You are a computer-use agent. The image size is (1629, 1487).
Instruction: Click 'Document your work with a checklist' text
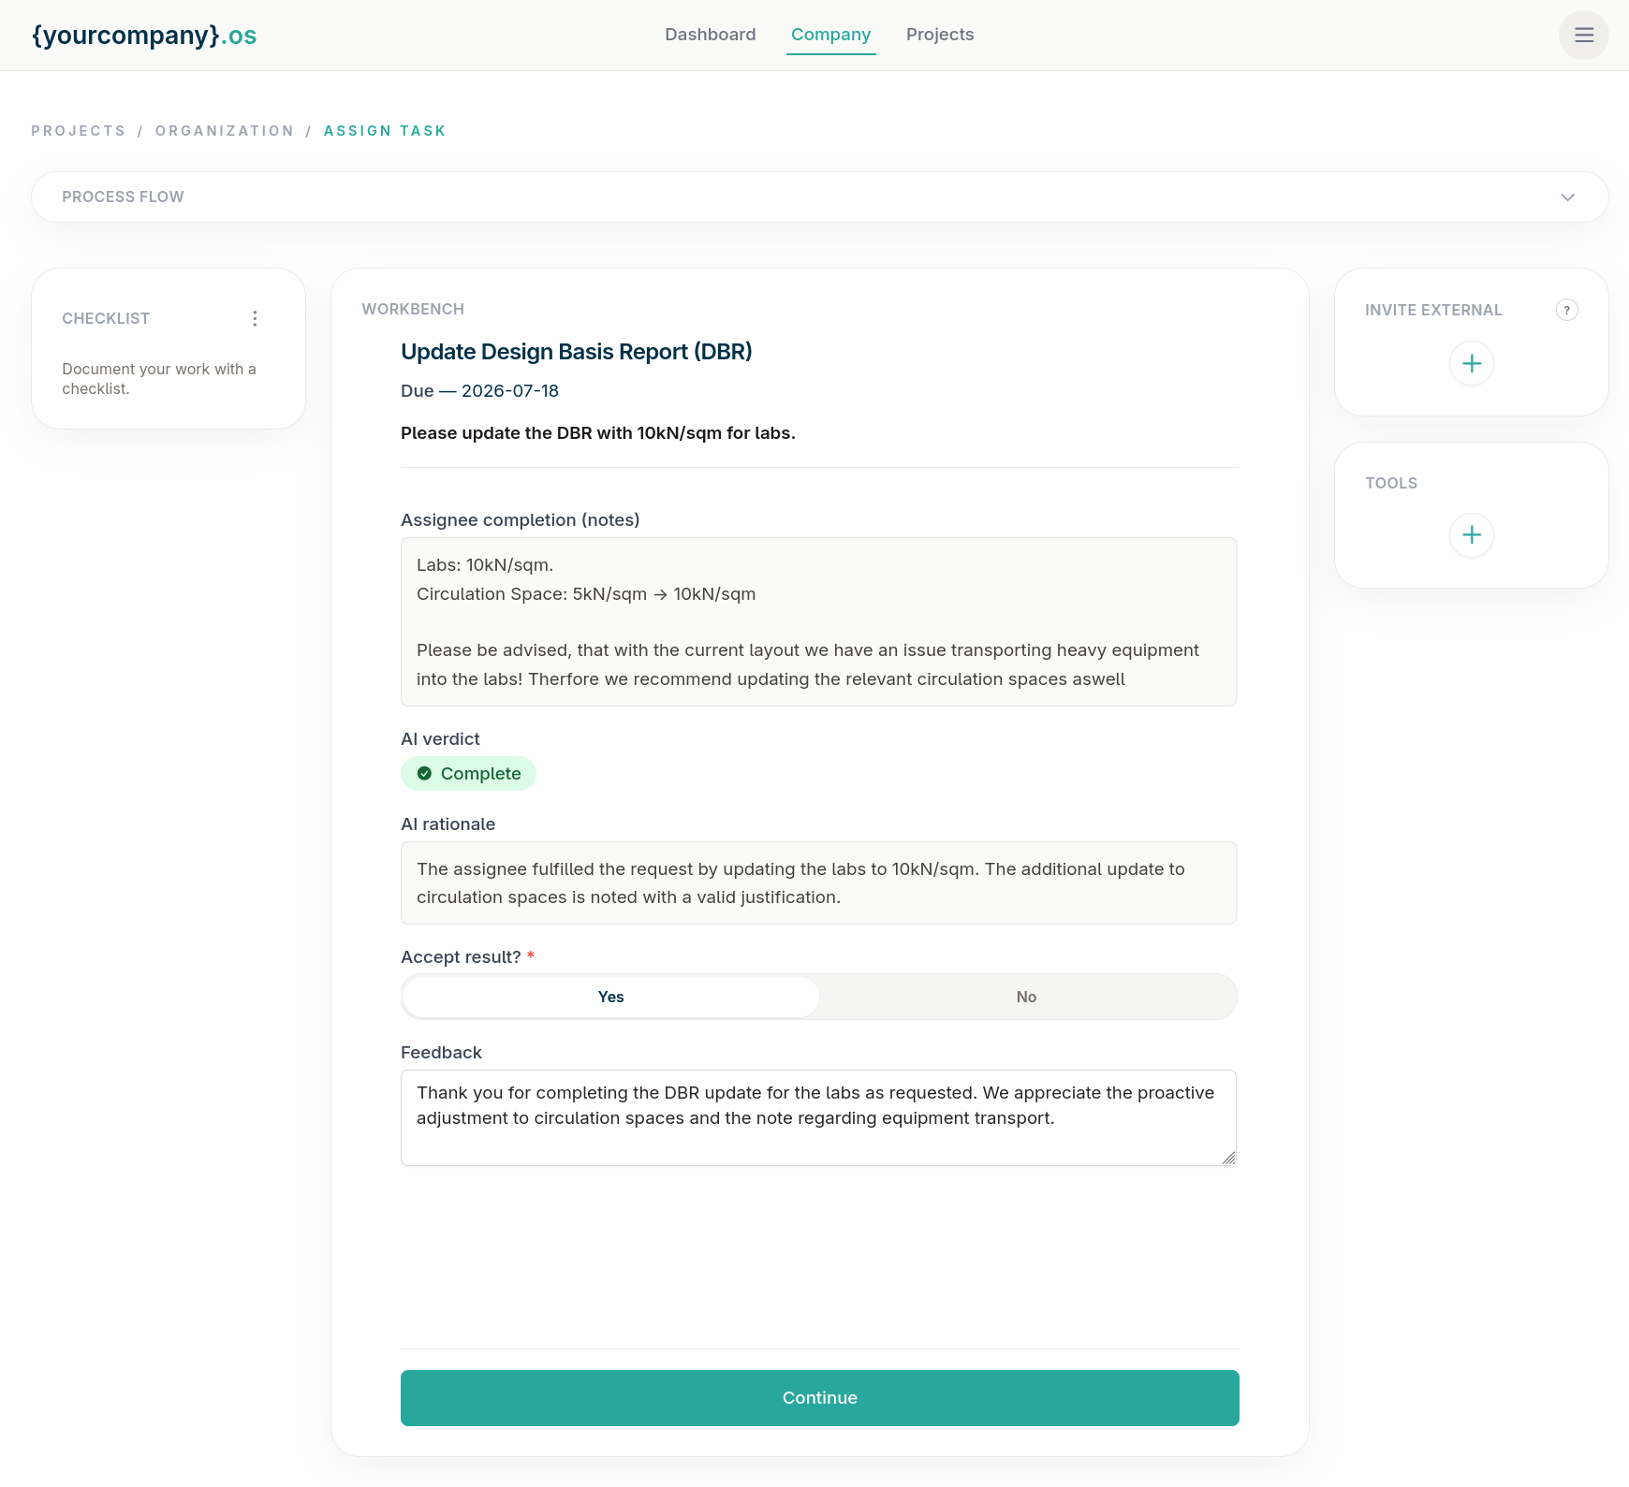[159, 379]
